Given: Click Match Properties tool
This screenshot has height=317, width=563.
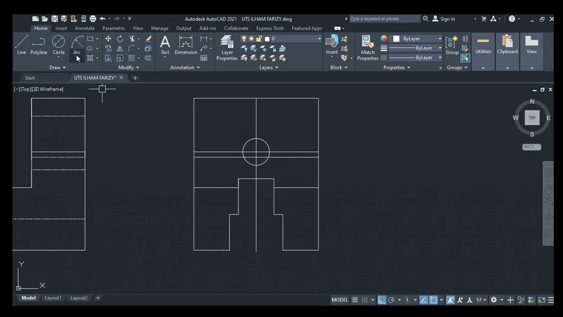Looking at the screenshot, I should pyautogui.click(x=368, y=48).
